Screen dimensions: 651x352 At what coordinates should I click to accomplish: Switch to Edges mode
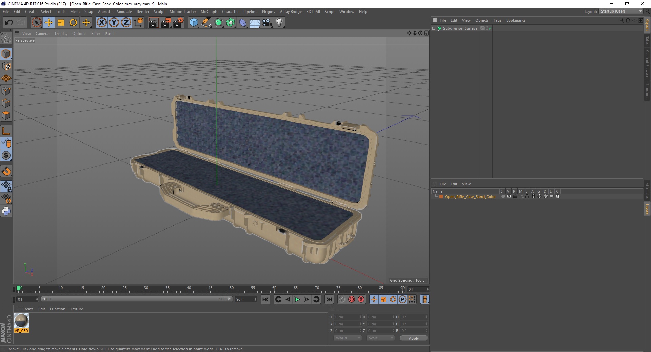[x=6, y=103]
